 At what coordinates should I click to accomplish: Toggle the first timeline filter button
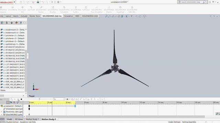8,102
